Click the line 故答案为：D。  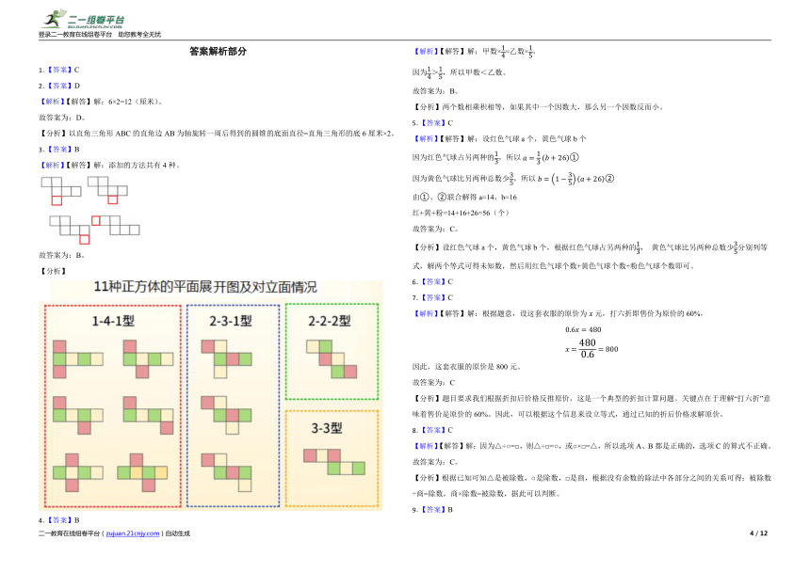[x=62, y=118]
